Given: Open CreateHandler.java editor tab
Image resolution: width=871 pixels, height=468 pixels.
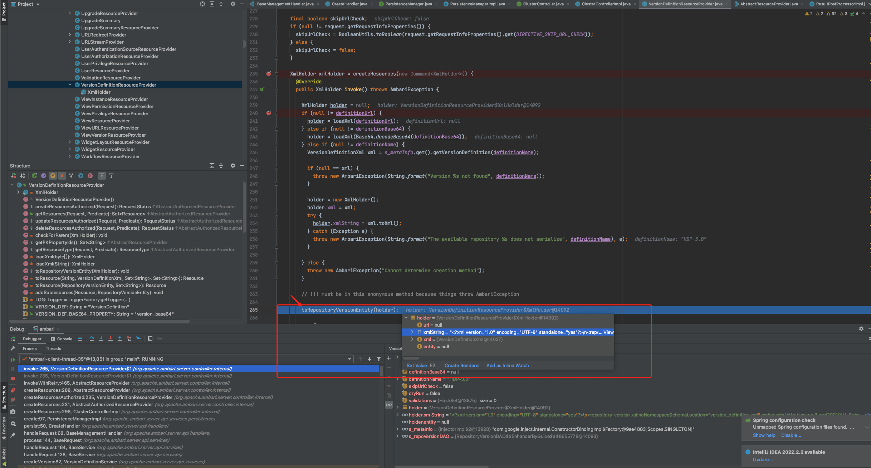Looking at the screenshot, I should [349, 4].
